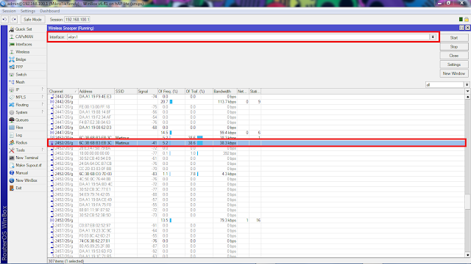Open Manual link in sidebar

pos(21,173)
